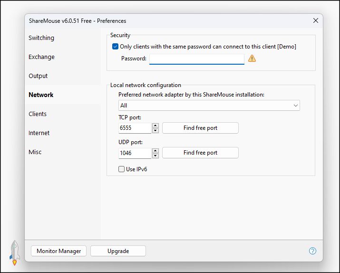Expand the preferred network adapter dropdown
Viewport: 340px width, 273px height.
(209, 105)
